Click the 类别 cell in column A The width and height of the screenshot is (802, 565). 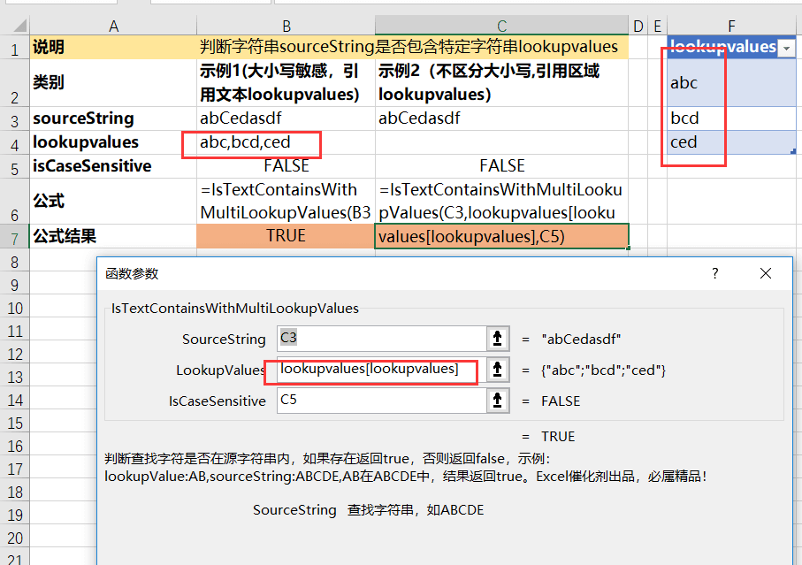(113, 83)
